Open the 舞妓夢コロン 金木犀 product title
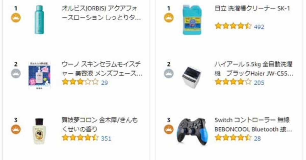The image size is (306, 160). (x=99, y=125)
